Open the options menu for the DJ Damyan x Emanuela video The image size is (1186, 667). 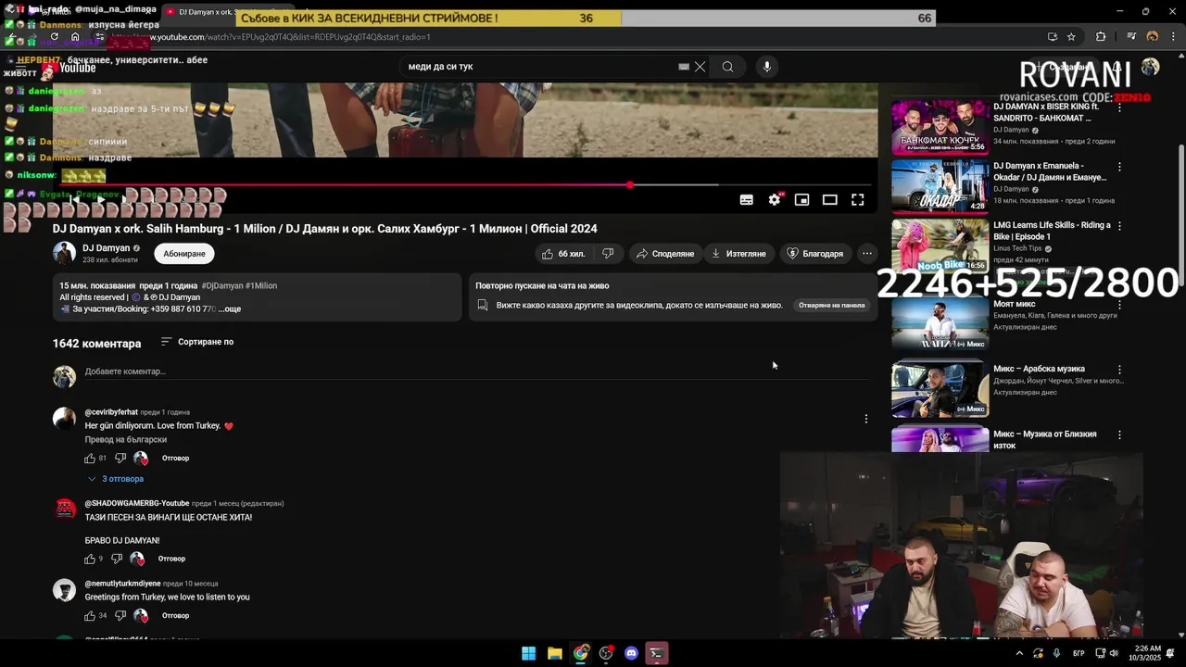1119,168
